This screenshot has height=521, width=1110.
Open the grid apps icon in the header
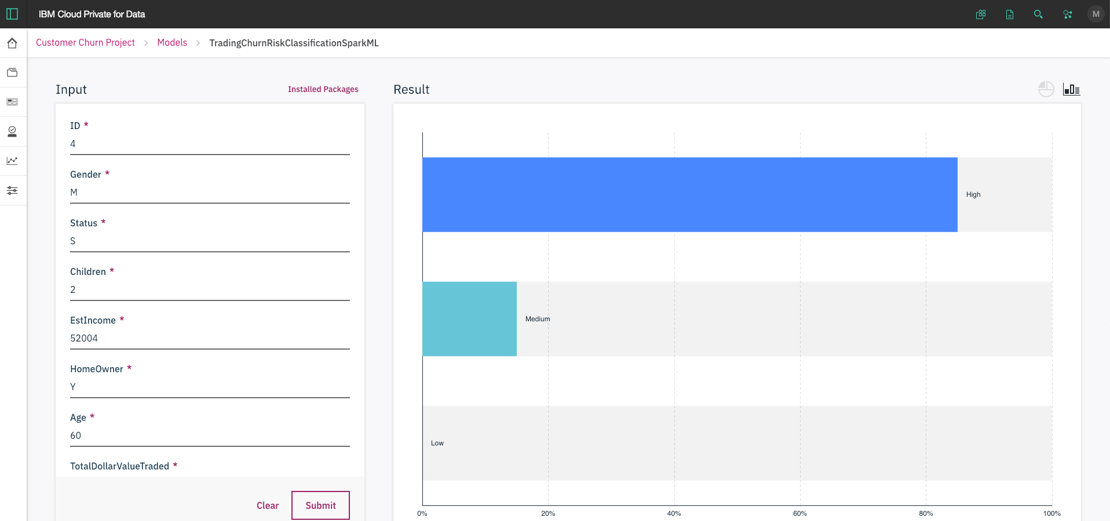pyautogui.click(x=981, y=14)
